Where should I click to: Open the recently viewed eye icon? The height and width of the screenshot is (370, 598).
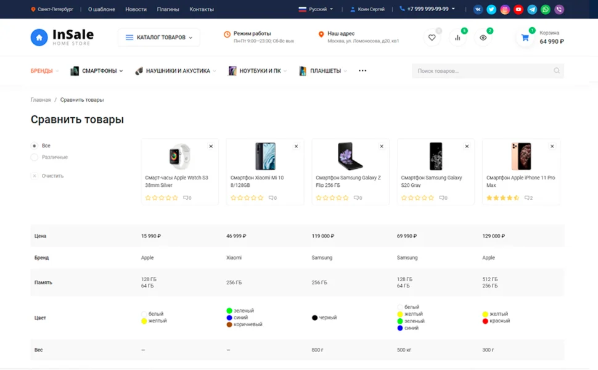pos(483,38)
